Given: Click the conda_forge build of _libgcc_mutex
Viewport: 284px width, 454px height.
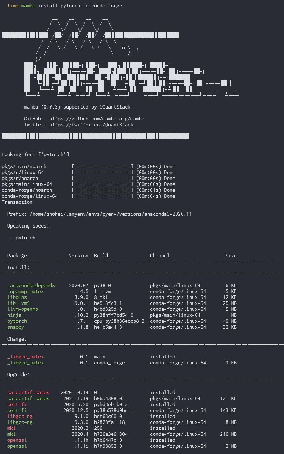Looking at the screenshot, I should [x=109, y=363].
